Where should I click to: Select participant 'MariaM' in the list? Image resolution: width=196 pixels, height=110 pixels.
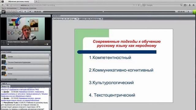coord(25,68)
